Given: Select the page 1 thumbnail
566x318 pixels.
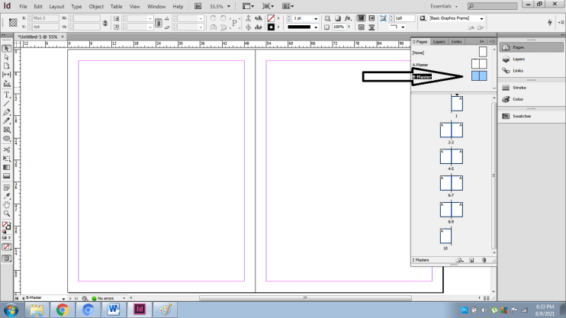Looking at the screenshot, I should click(x=457, y=104).
